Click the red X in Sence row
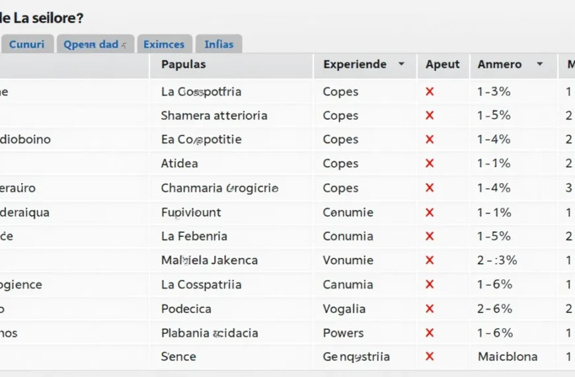Image resolution: width=575 pixels, height=377 pixels. point(430,356)
